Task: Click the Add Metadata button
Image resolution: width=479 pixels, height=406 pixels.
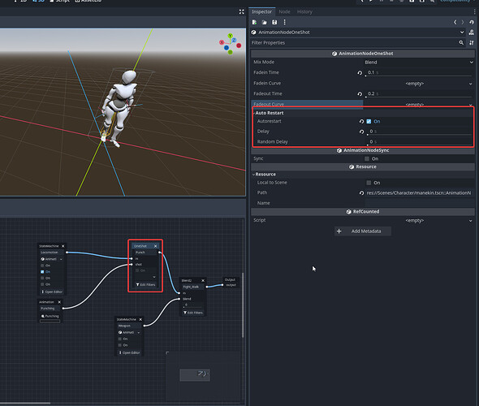Action: 363,231
